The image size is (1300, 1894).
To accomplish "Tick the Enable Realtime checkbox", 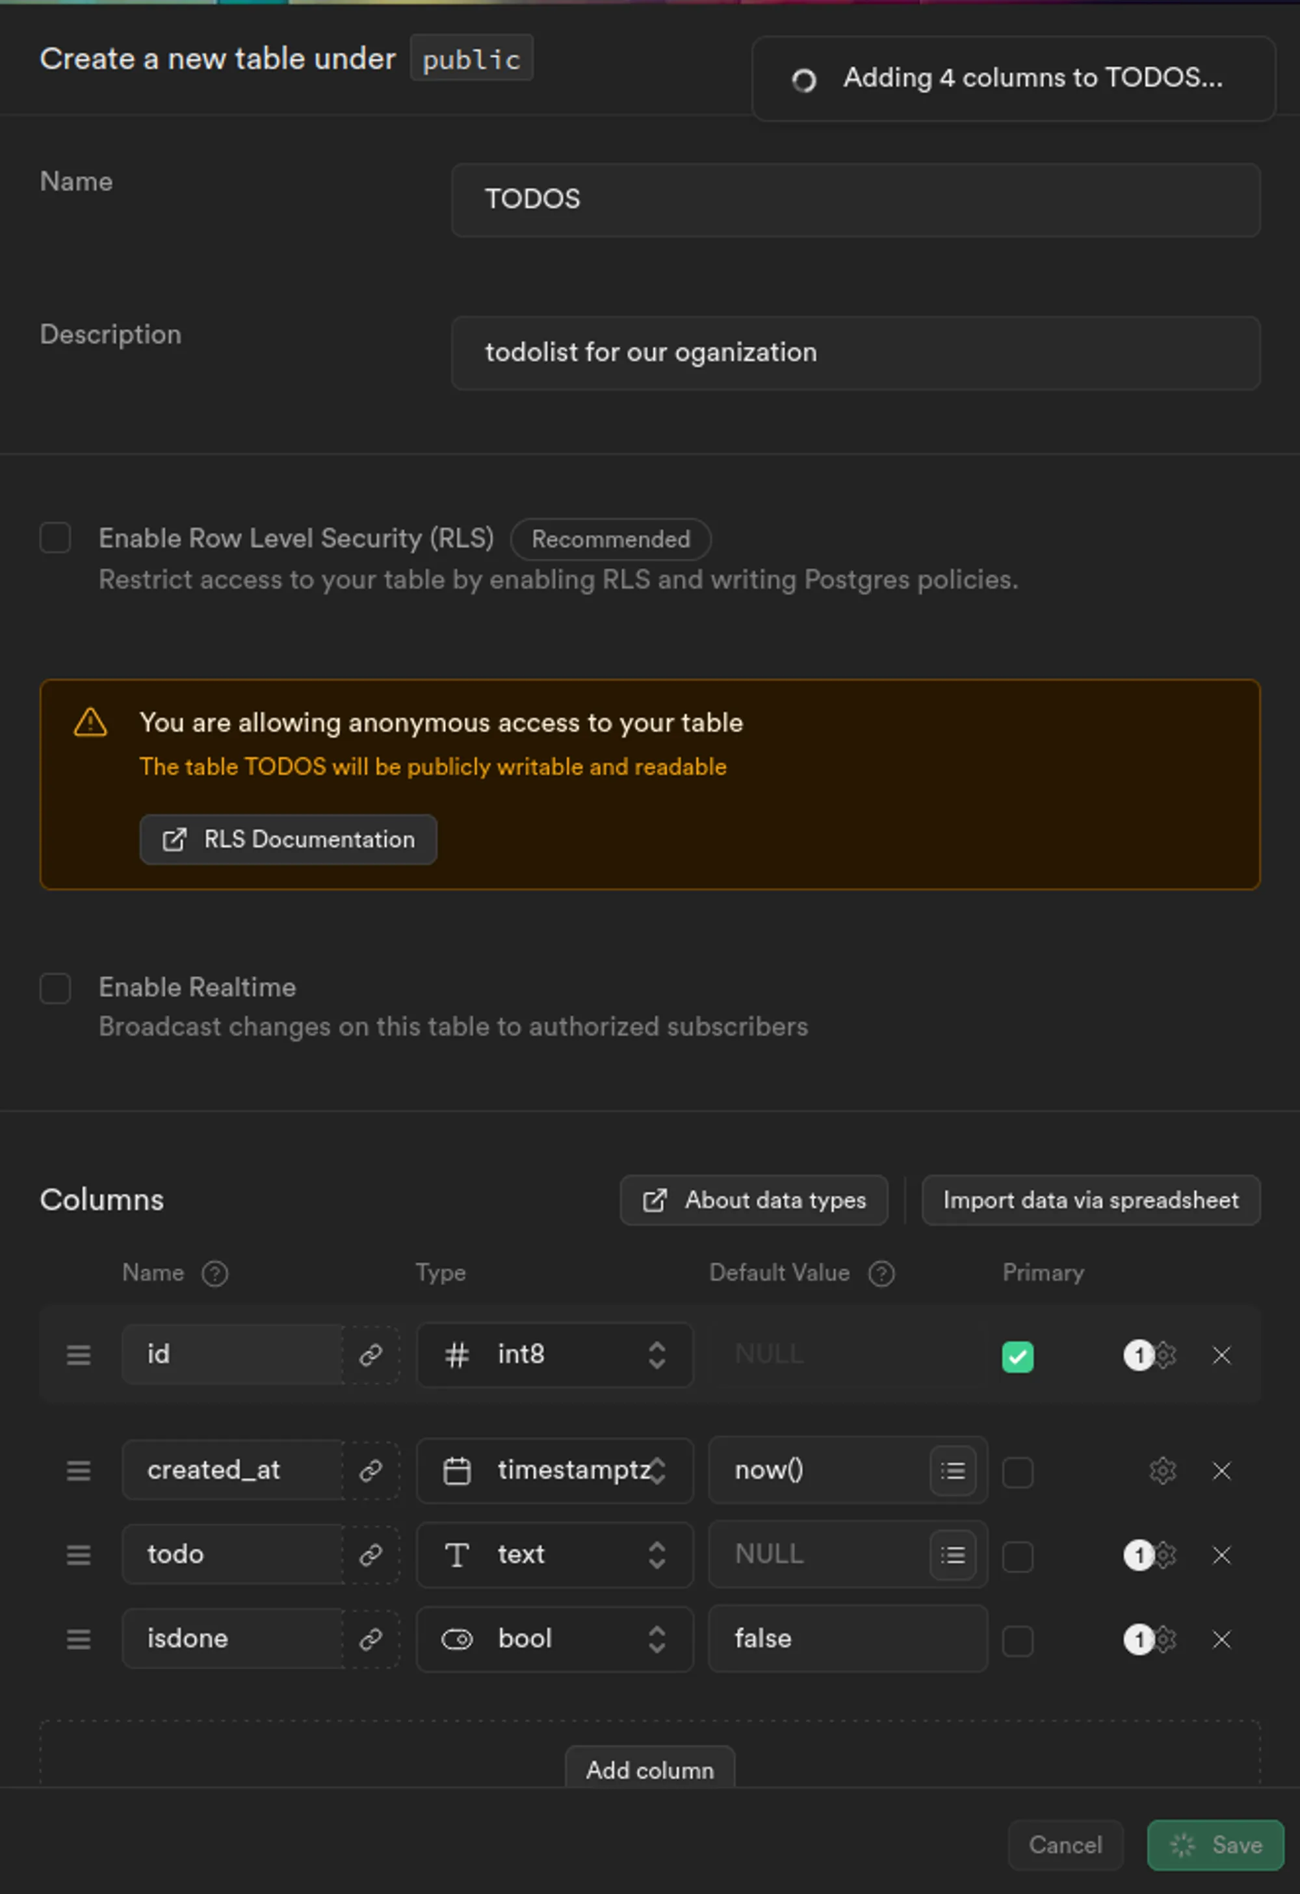I will coord(55,988).
